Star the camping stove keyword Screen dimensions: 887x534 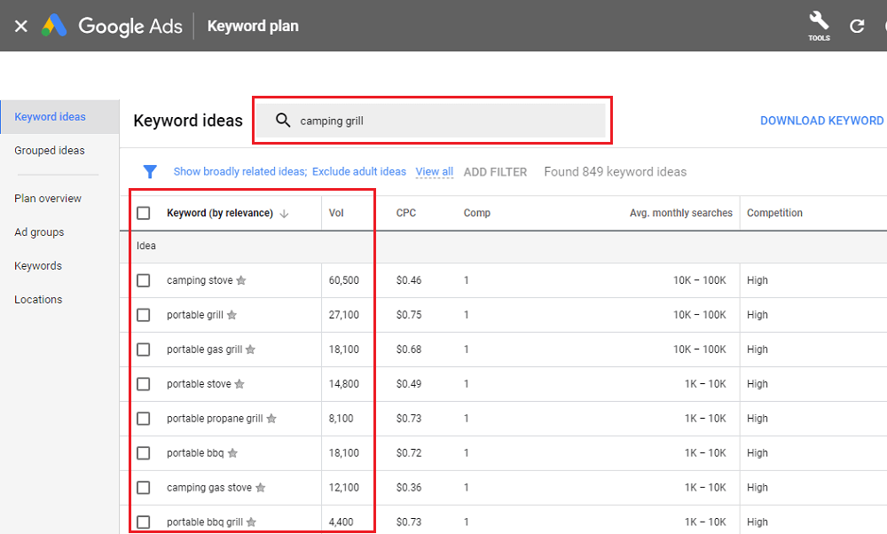[x=241, y=280]
